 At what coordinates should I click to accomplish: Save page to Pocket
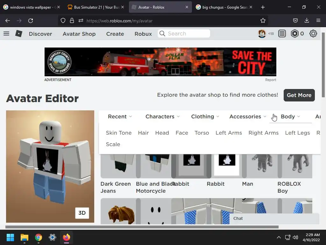[x=295, y=21]
